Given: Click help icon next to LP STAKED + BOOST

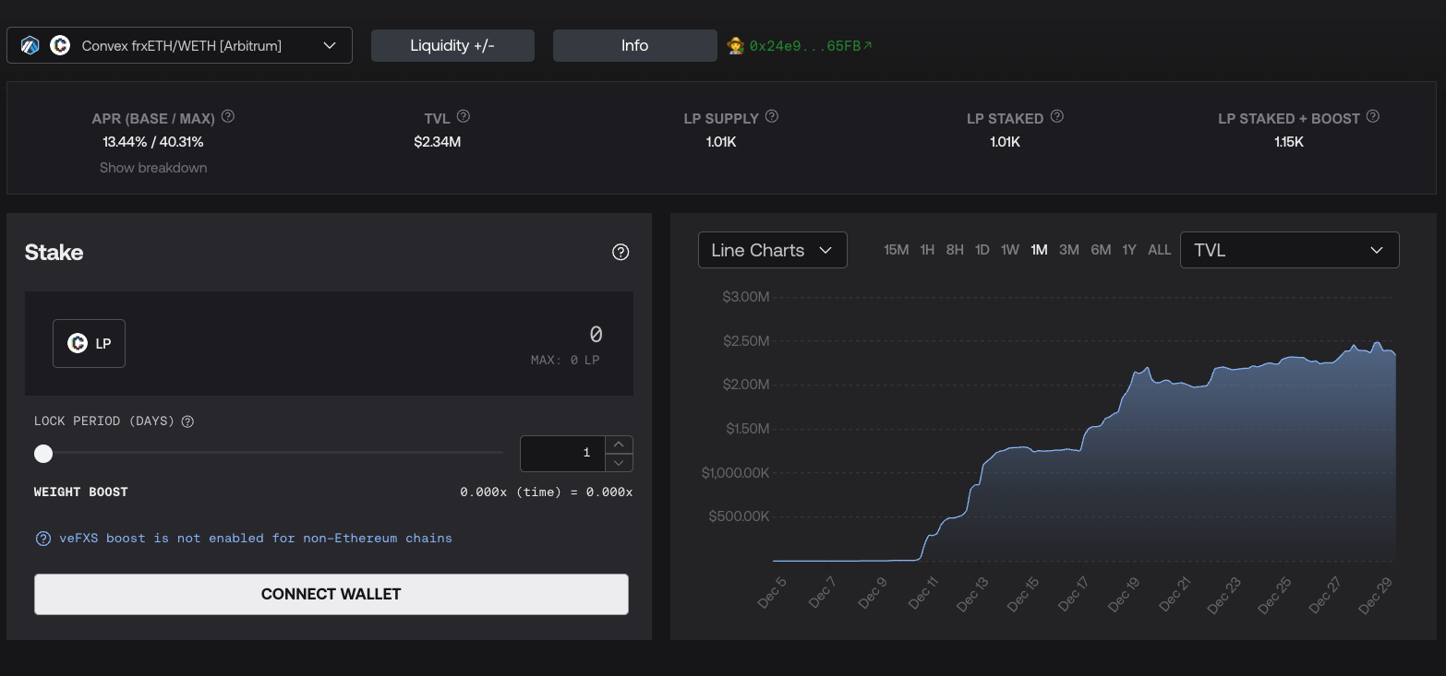Looking at the screenshot, I should [1373, 117].
